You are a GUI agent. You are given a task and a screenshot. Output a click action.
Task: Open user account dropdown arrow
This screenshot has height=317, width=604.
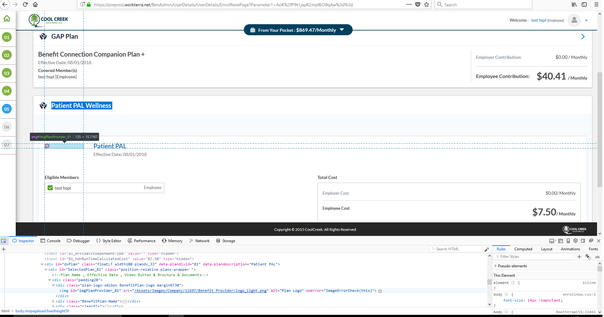[x=586, y=20]
